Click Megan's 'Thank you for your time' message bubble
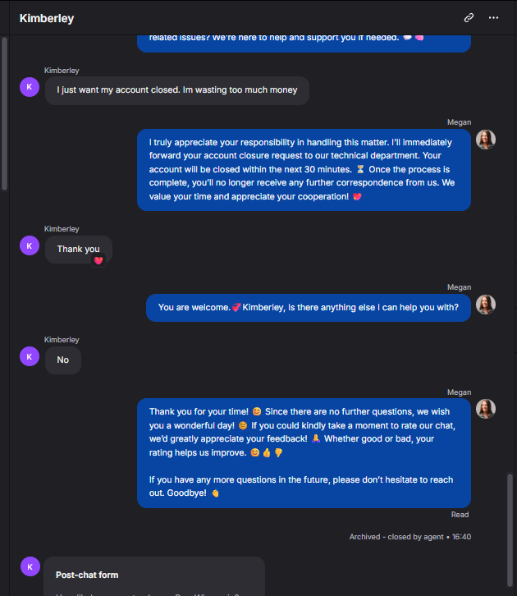Screen dimensions: 517x596 tap(304, 453)
